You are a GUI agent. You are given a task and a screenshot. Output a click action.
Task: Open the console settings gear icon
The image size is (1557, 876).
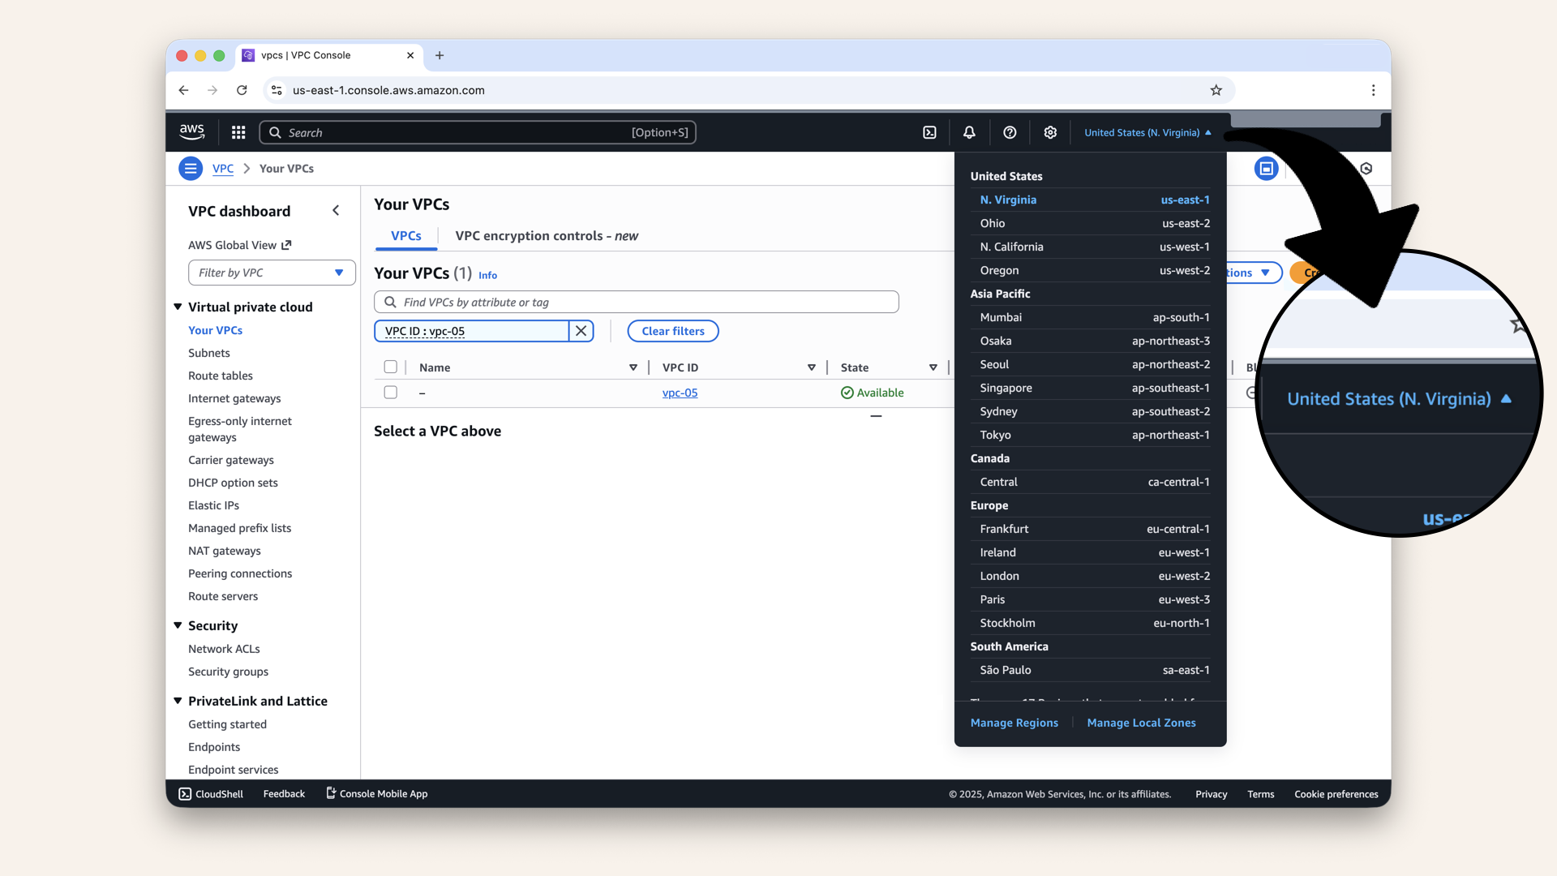point(1049,131)
